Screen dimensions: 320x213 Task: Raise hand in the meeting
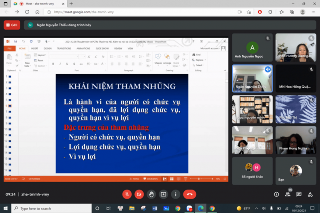151,194
